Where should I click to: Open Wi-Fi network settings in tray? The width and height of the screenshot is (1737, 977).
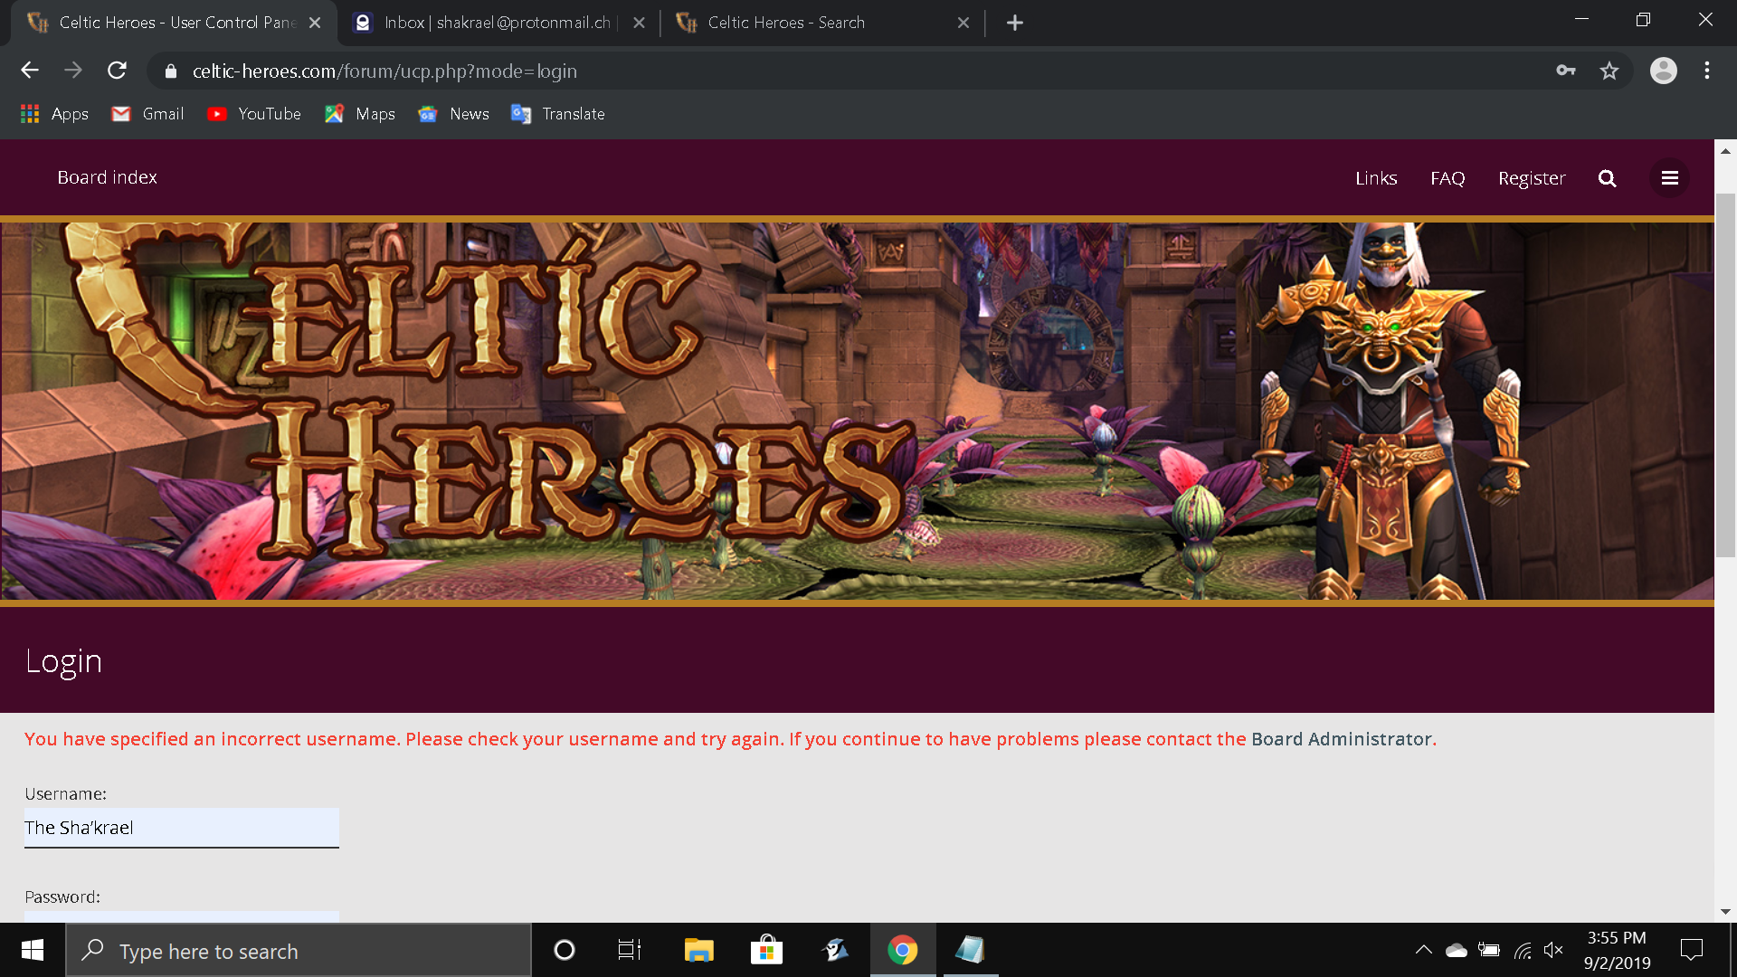click(x=1523, y=950)
